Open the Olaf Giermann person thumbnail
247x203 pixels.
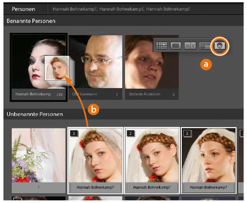point(95,62)
